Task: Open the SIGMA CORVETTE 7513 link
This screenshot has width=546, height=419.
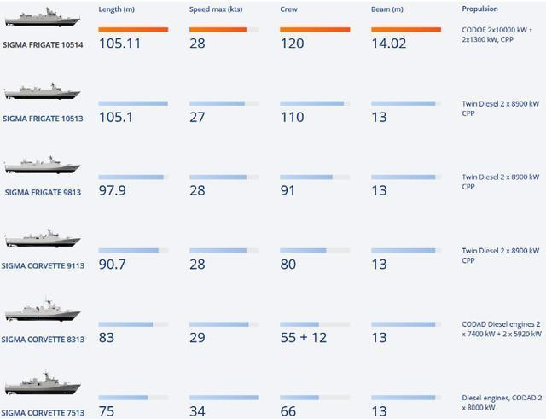Action: click(42, 412)
